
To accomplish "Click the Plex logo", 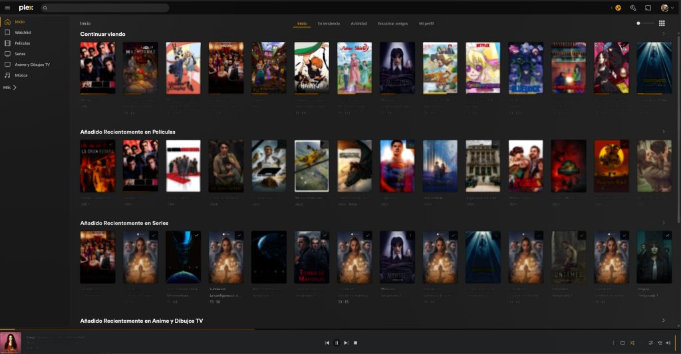I will tap(26, 8).
